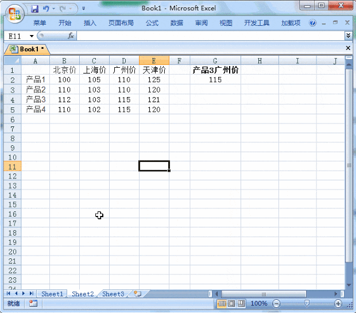Image resolution: width=356 pixels, height=313 pixels.
Task: Open the 公式 ribbon tab
Action: point(152,23)
